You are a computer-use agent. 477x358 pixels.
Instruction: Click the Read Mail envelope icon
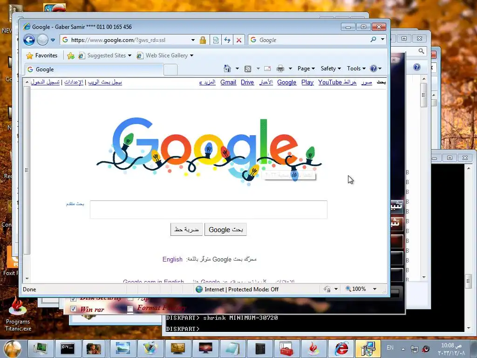(x=267, y=69)
